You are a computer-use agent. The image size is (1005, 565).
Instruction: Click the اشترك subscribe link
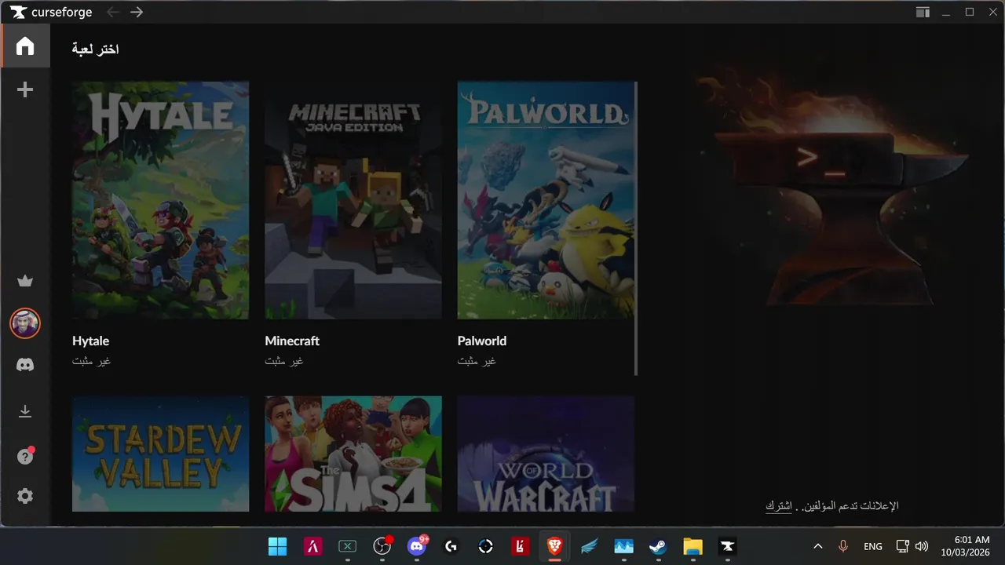(x=778, y=506)
